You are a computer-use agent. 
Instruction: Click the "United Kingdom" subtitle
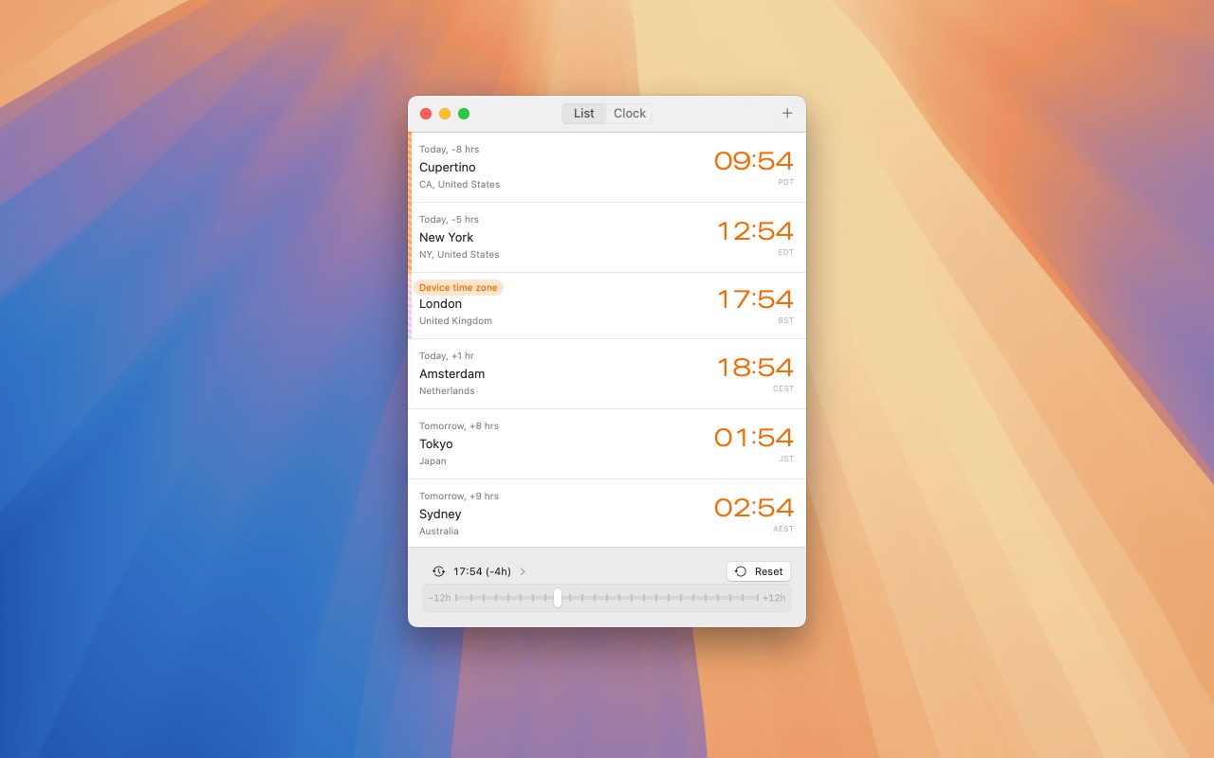[455, 320]
